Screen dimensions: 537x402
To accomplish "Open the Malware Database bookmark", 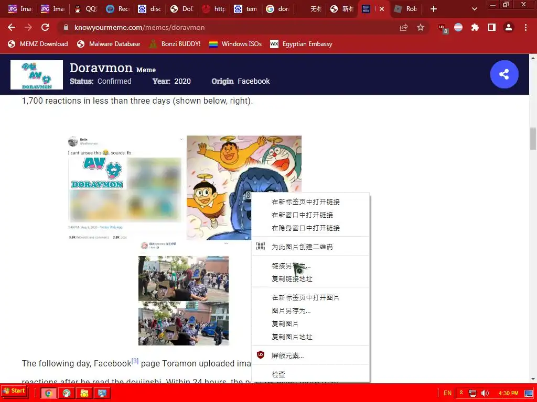I will pyautogui.click(x=109, y=44).
